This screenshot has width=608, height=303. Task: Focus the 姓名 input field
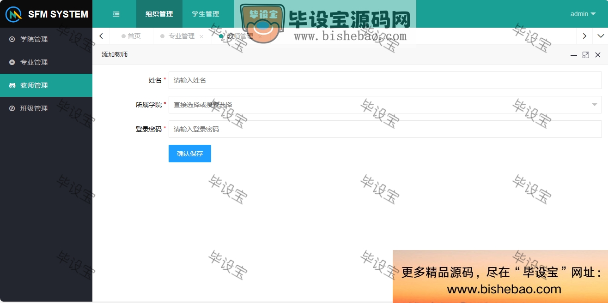coord(385,80)
